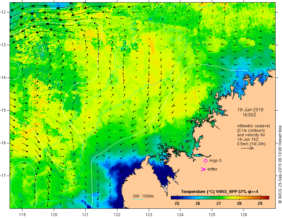Click the colorbar tick label '28'
The width and height of the screenshot is (282, 218).
[x=239, y=204]
